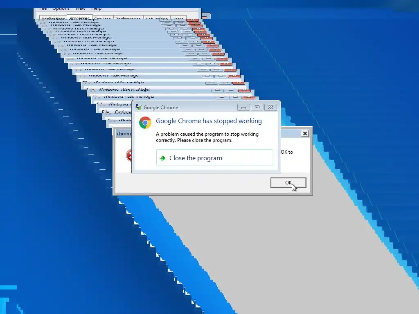419x314 pixels.
Task: Minimize the Google Chrome crash dialog
Action: pos(243,108)
